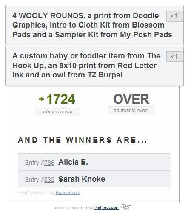The width and height of the screenshot is (188, 213).
Task: Click the 'AND THE WINNERS ARE...' heading
Action: point(83,140)
